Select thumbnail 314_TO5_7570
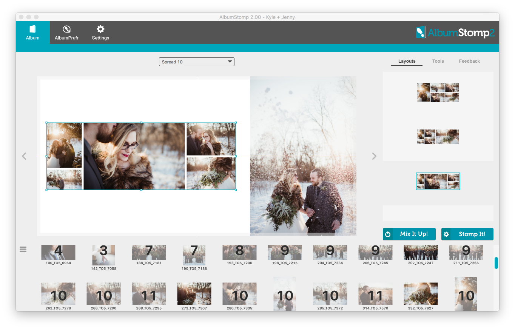Viewport: 515px width, 330px height. [375, 294]
